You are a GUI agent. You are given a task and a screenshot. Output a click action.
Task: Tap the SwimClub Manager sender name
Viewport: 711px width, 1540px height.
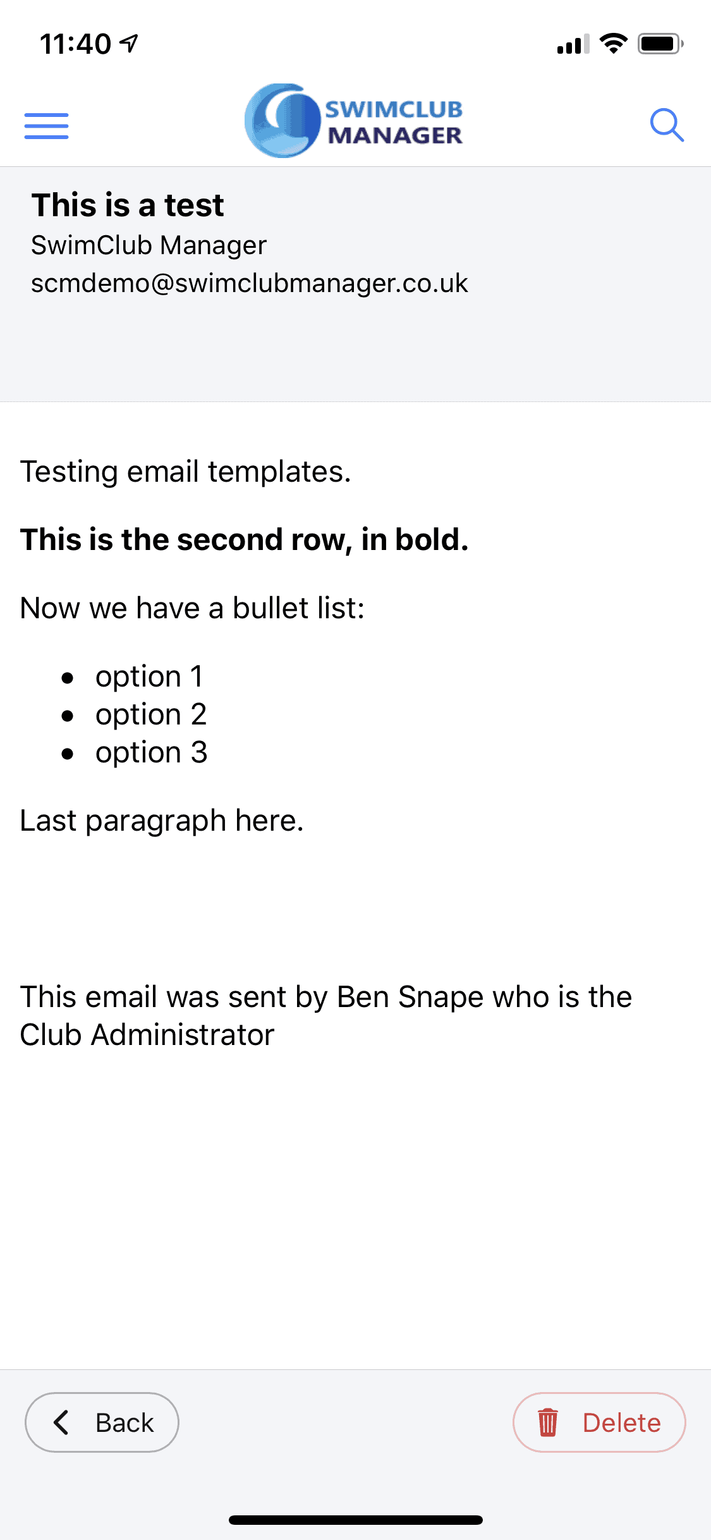click(x=149, y=245)
